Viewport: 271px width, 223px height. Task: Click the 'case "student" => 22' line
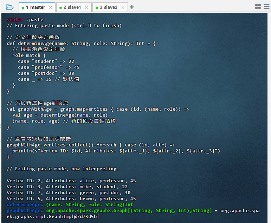click(x=46, y=61)
